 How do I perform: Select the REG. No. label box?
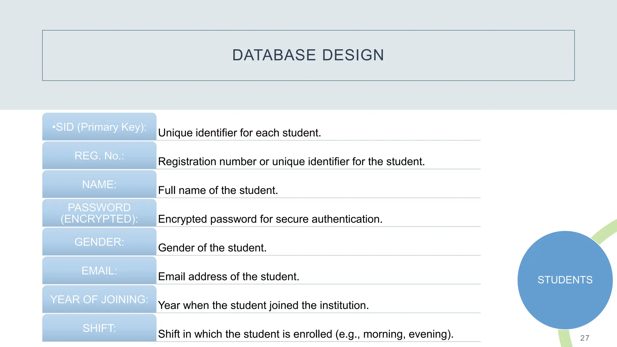click(99, 155)
